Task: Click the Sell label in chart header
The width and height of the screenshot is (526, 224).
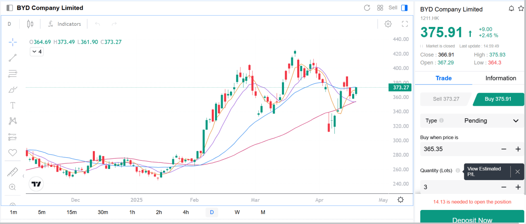Action: pos(393,8)
